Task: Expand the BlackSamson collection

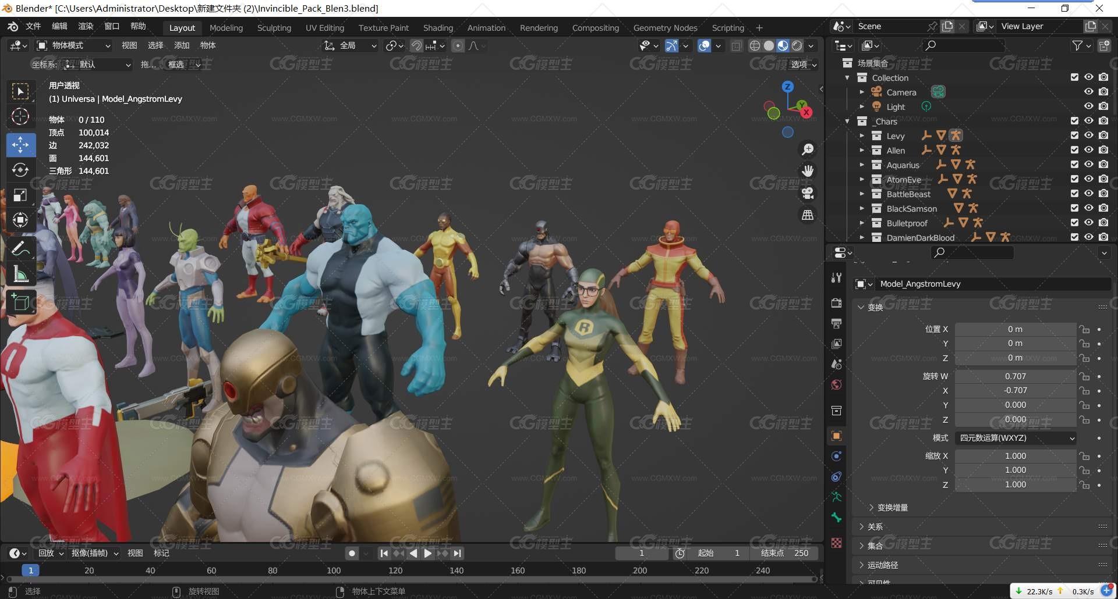Action: (862, 208)
